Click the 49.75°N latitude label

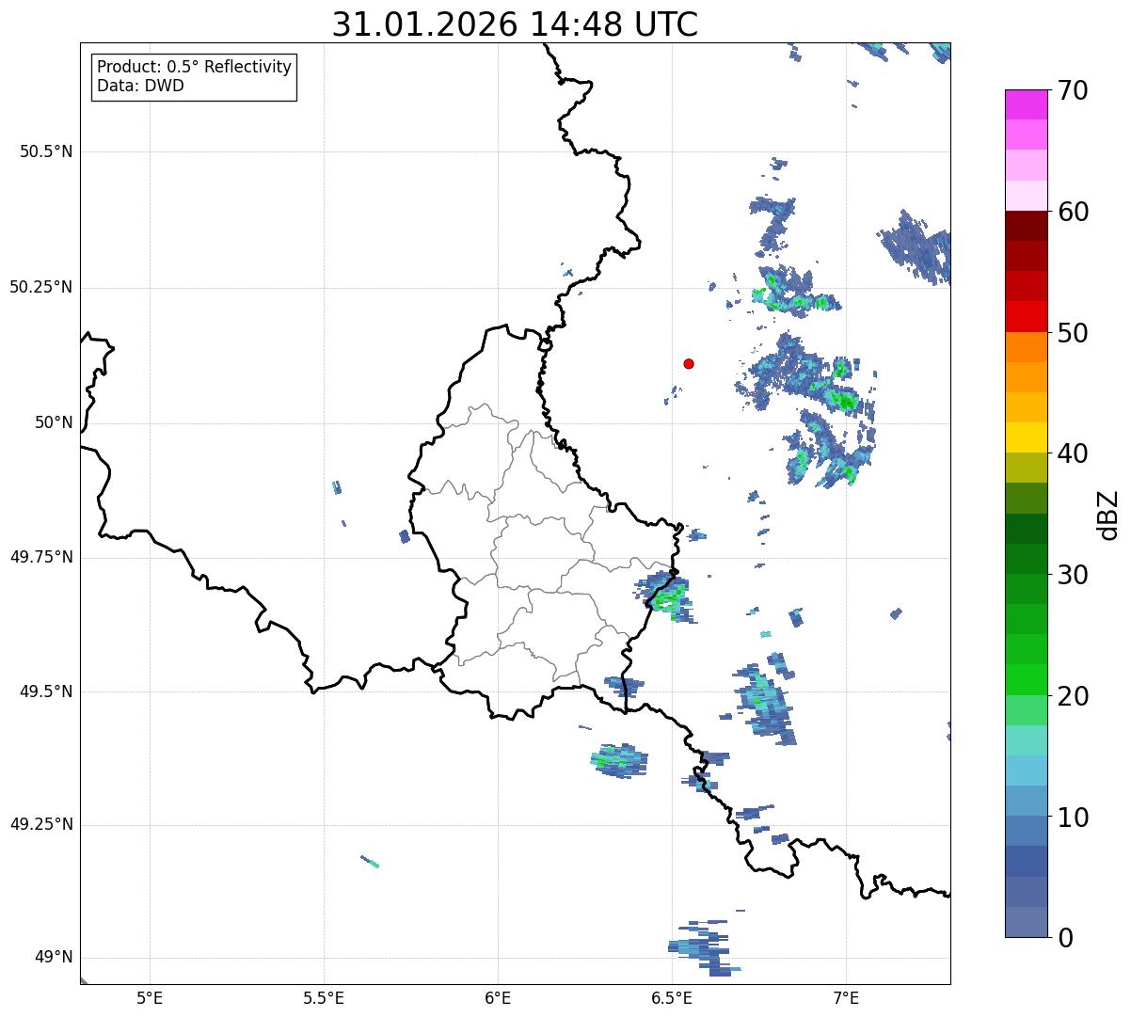click(x=40, y=557)
